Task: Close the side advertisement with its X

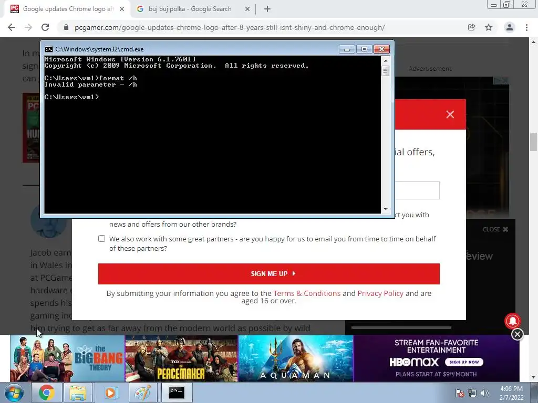Action: pos(505,80)
